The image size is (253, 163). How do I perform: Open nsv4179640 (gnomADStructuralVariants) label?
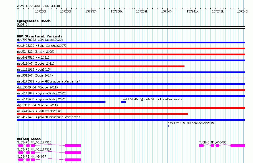152,99
